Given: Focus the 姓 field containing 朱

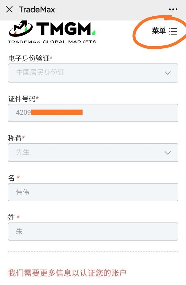Looking at the screenshot, I should pos(93,232).
